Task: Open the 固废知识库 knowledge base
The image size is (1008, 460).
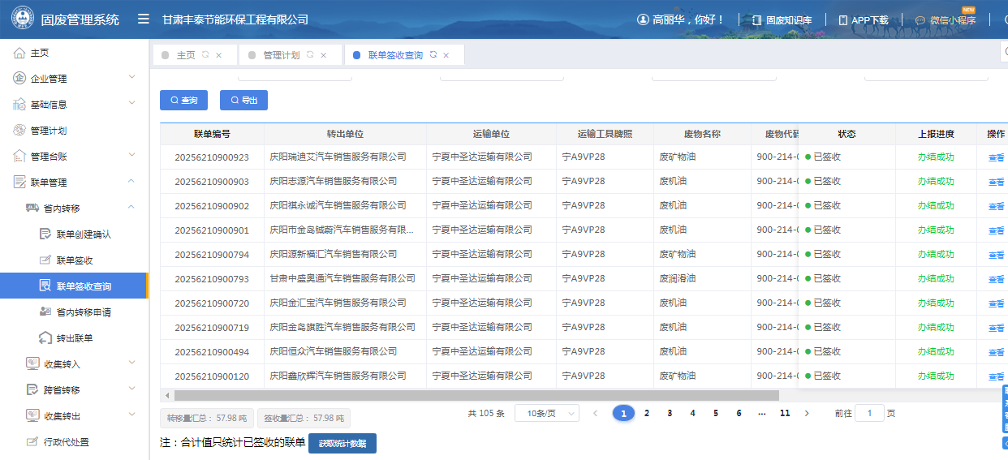Action: click(787, 20)
